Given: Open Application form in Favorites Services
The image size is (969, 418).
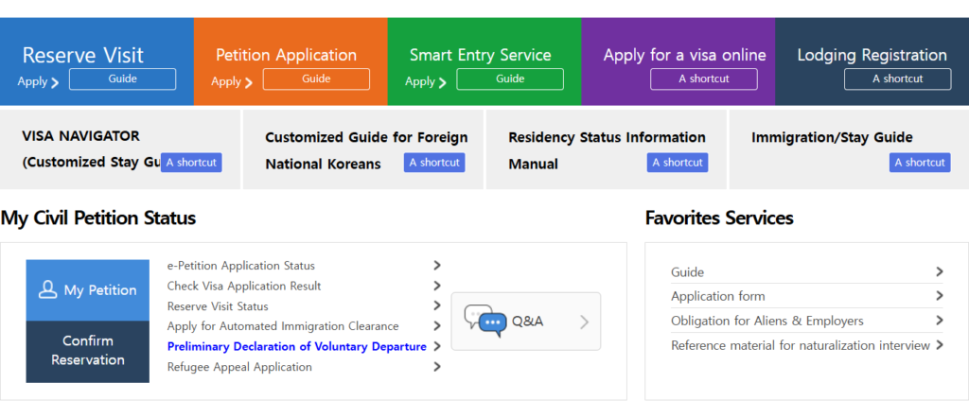Looking at the screenshot, I should pyautogui.click(x=718, y=296).
